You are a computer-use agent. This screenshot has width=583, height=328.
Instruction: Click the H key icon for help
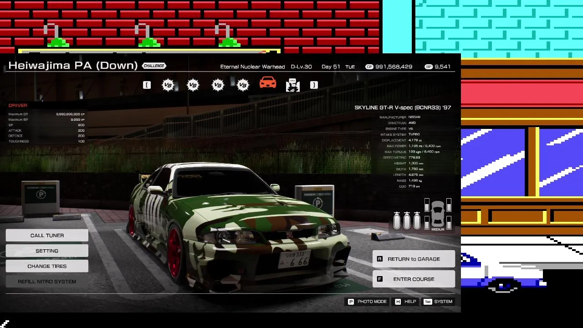click(x=398, y=302)
